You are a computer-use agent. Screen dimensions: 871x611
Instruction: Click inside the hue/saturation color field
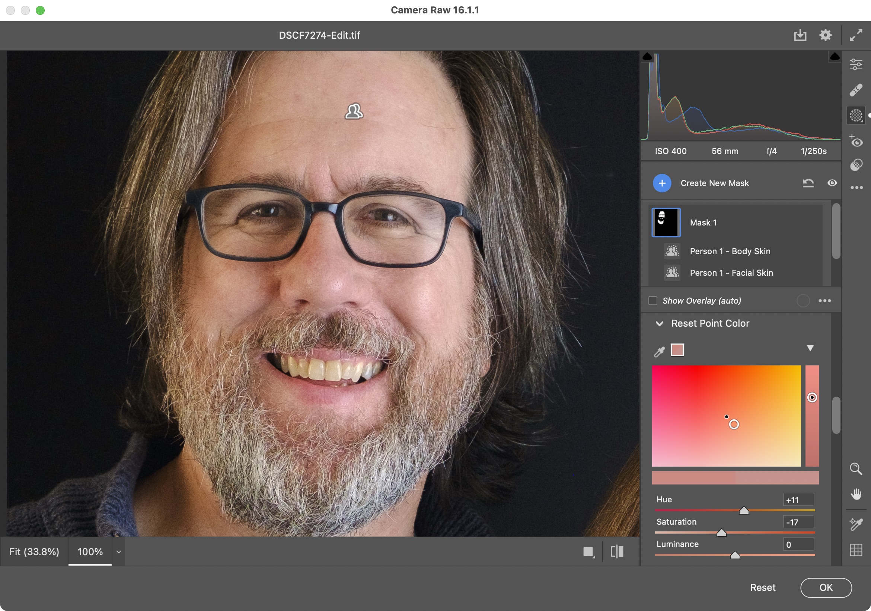(726, 416)
